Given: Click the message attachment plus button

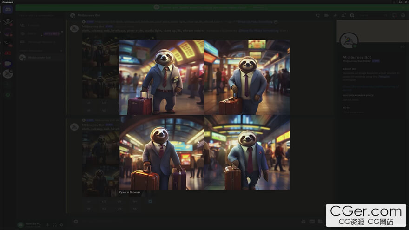Looking at the screenshot, I should (x=76, y=221).
